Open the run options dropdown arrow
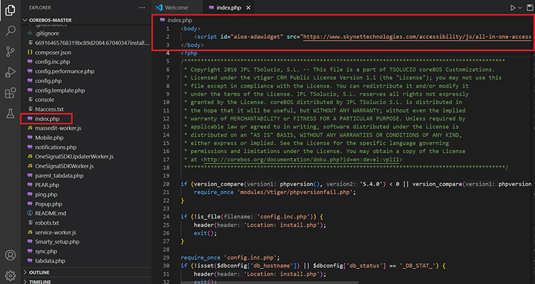535x284 pixels. pyautogui.click(x=520, y=7)
